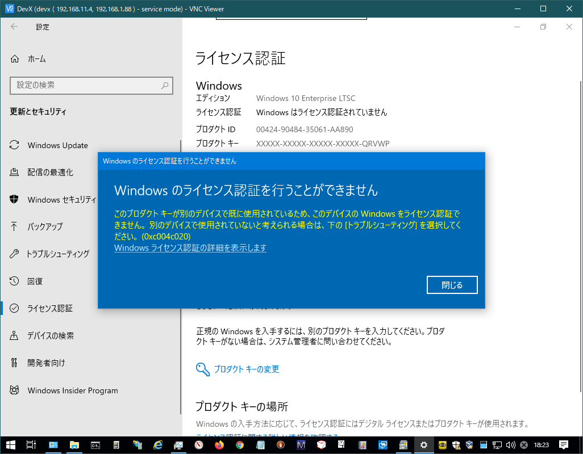This screenshot has width=583, height=454.
Task: Click the Windows Insider cat icon
Action: (14, 390)
